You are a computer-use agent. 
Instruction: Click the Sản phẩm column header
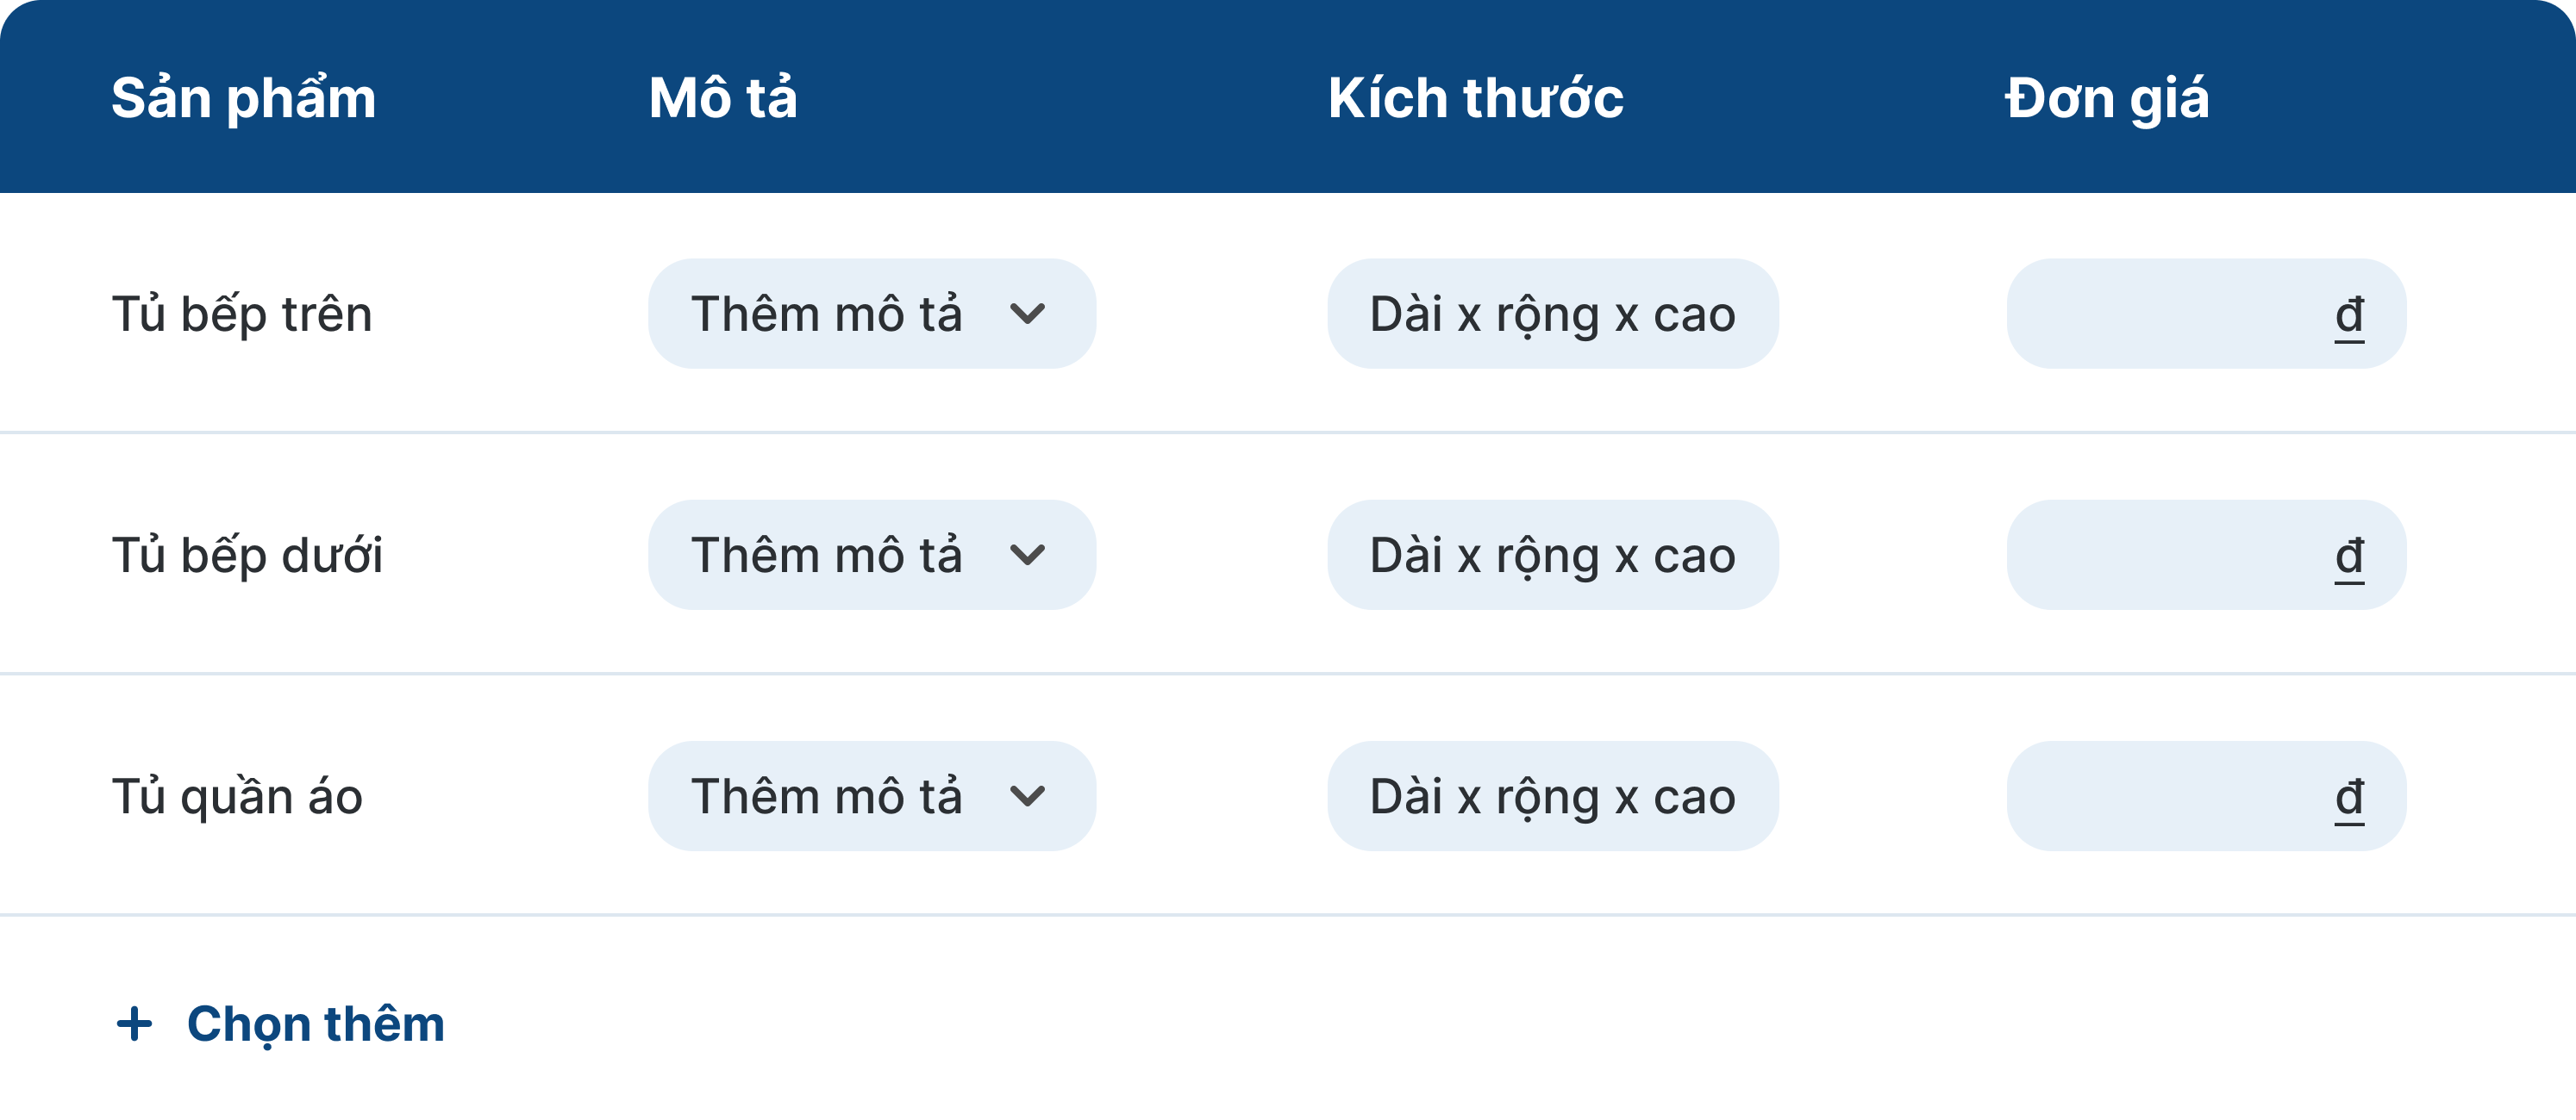coord(243,98)
